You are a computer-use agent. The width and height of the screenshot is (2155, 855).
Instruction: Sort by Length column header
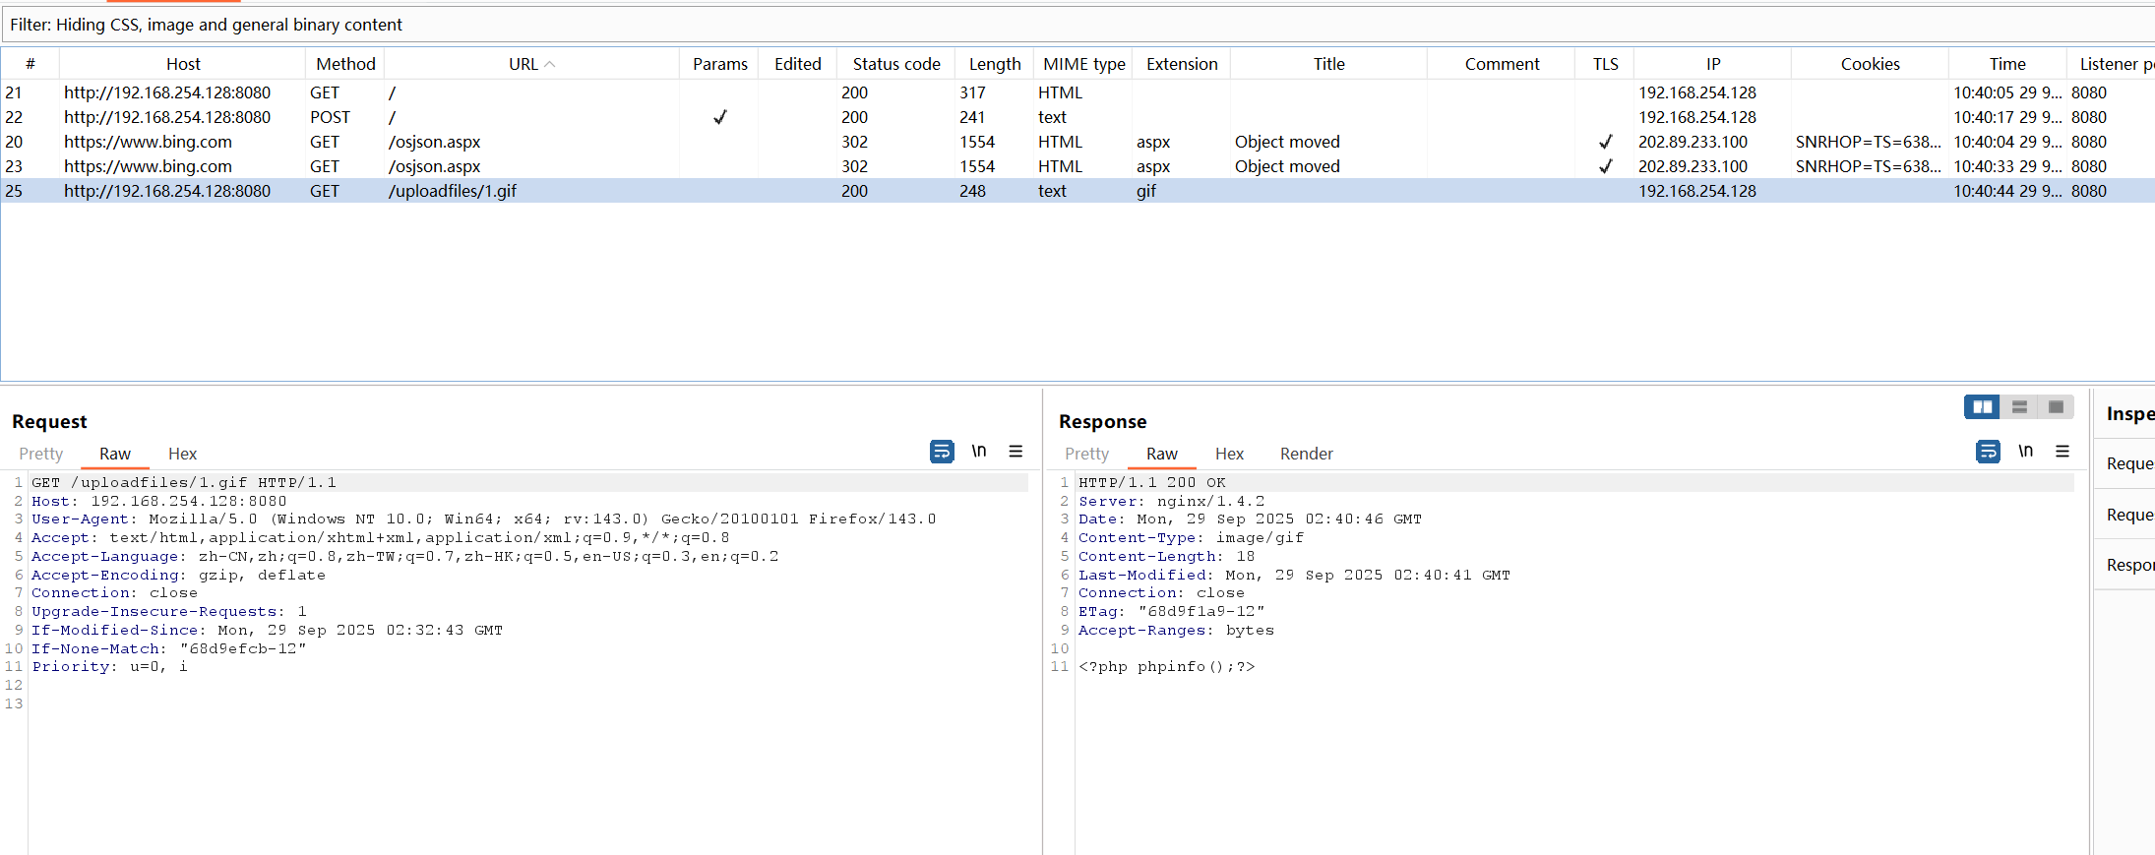point(995,64)
